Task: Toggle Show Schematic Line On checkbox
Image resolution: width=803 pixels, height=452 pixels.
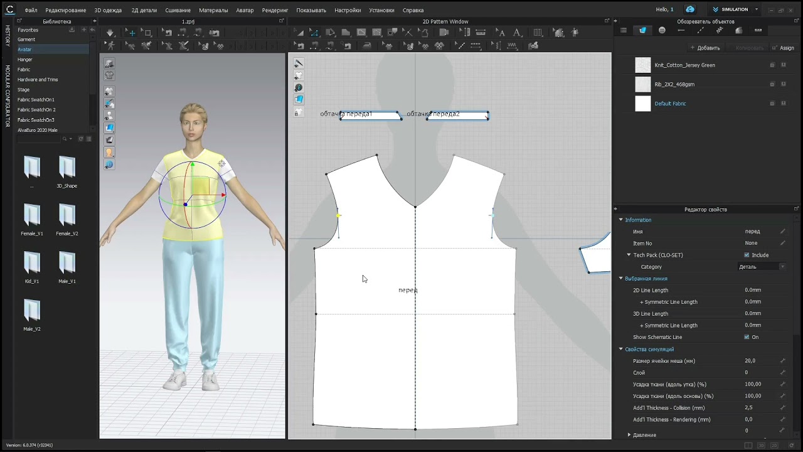Action: [x=747, y=337]
